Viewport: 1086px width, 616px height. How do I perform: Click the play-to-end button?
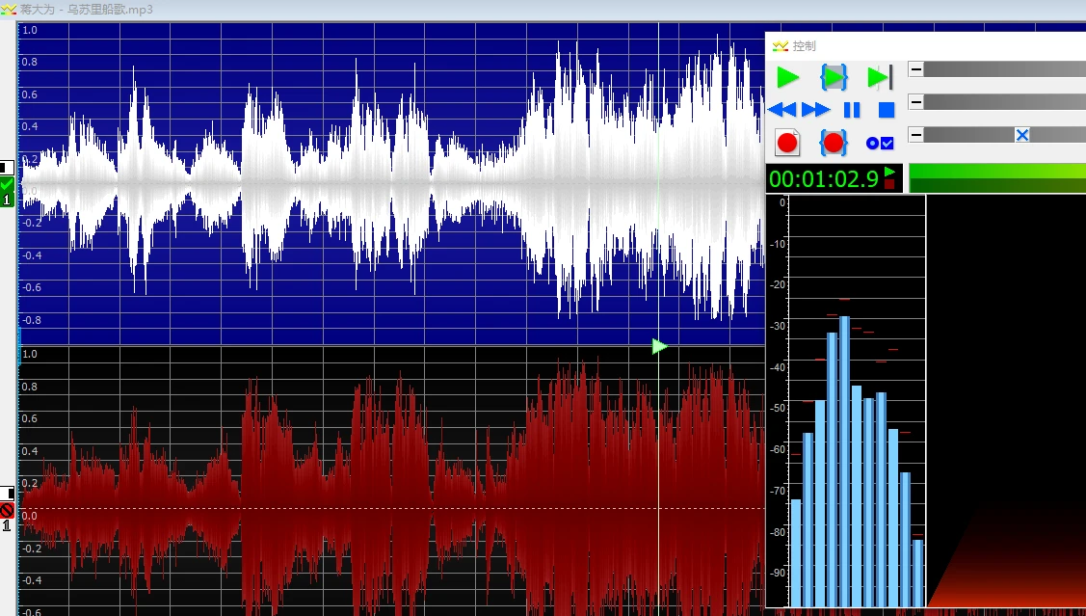point(880,77)
